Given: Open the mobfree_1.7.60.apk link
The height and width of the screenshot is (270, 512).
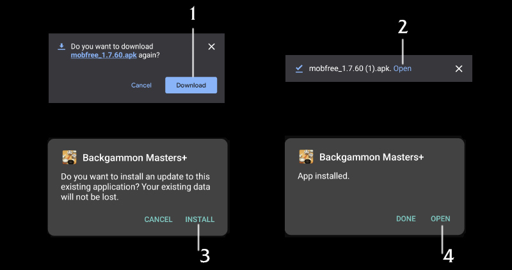Looking at the screenshot, I should pos(104,55).
